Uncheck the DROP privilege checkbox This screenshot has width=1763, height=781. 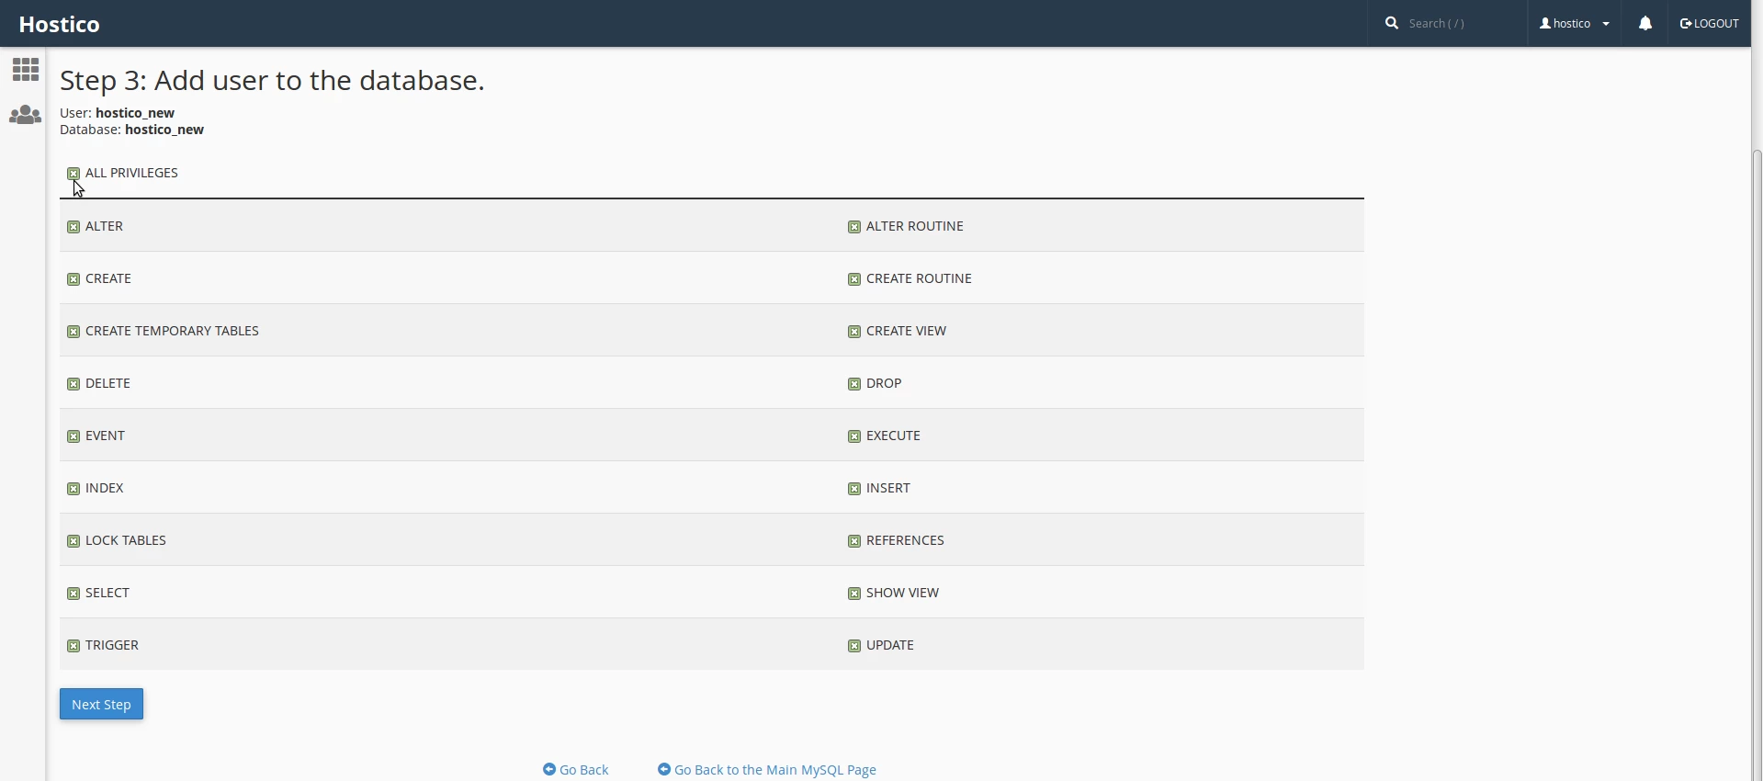click(854, 384)
